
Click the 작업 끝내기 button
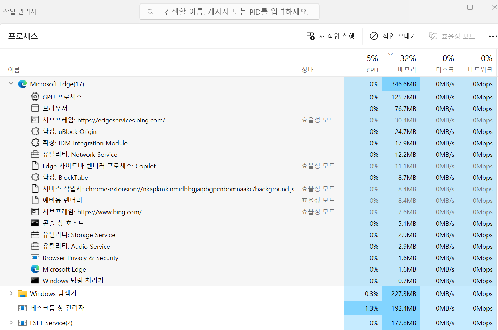393,36
